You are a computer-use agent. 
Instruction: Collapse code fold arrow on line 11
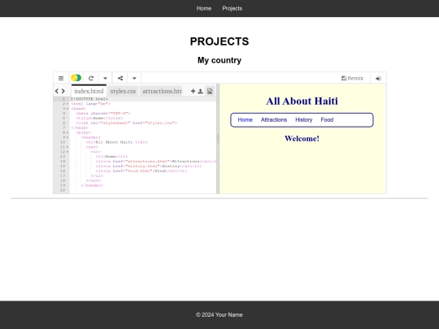click(x=67, y=147)
